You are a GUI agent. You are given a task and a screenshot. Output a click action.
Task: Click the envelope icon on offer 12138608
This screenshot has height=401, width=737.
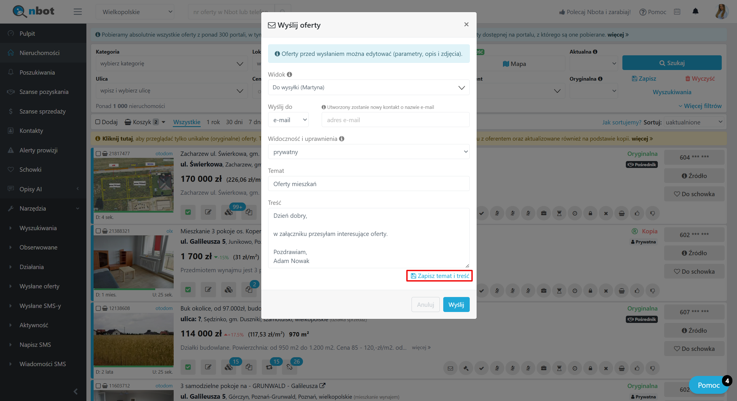tap(450, 368)
